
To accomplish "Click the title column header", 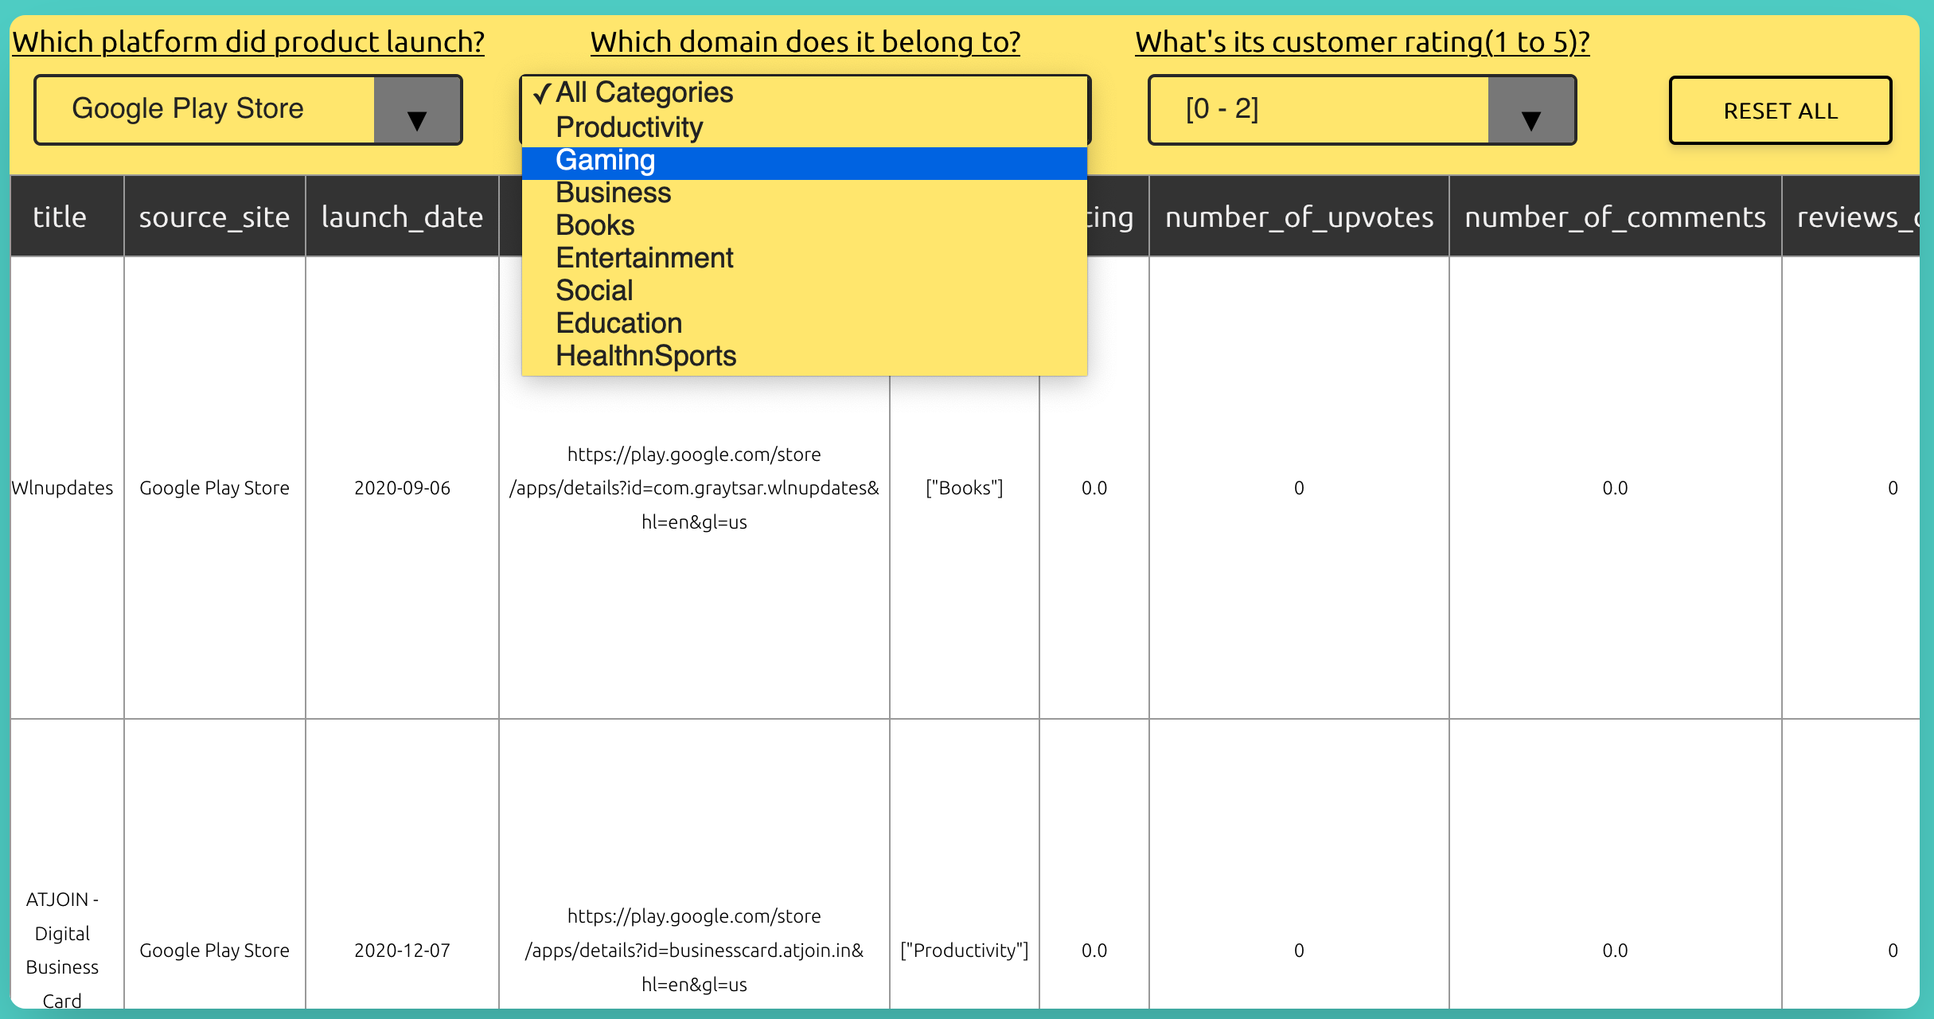I will pyautogui.click(x=60, y=217).
